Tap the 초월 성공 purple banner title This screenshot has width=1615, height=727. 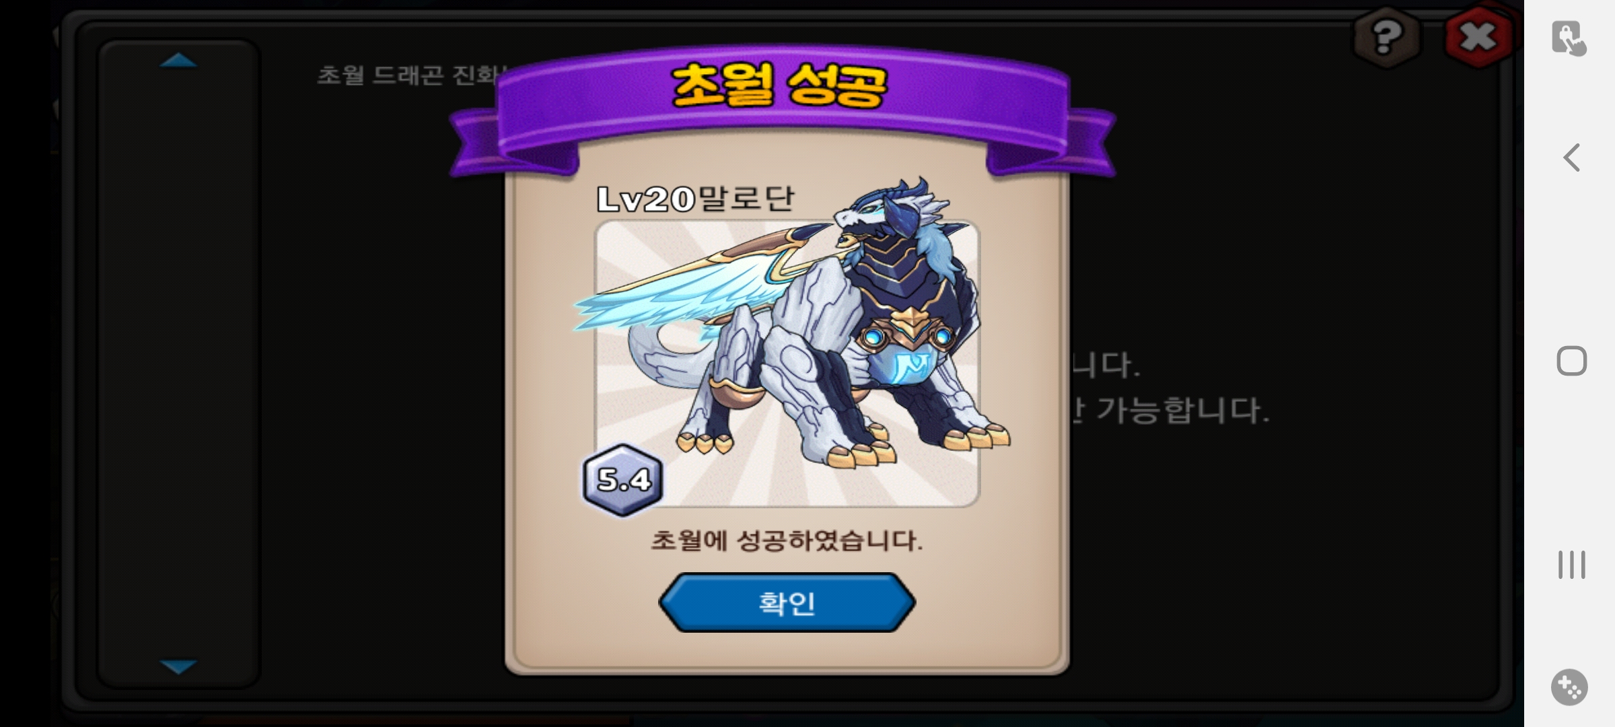coord(779,86)
